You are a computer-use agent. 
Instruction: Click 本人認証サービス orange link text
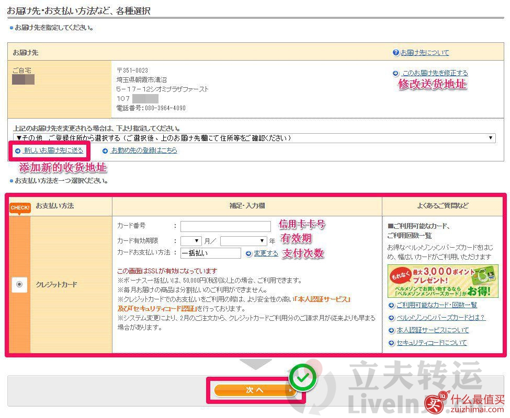pyautogui.click(x=322, y=299)
